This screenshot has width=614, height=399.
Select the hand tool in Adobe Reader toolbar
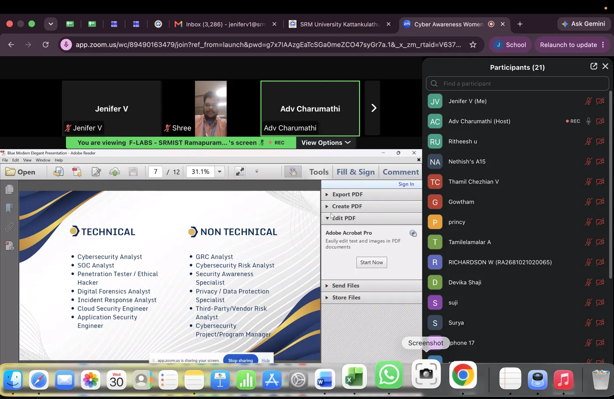point(293,172)
